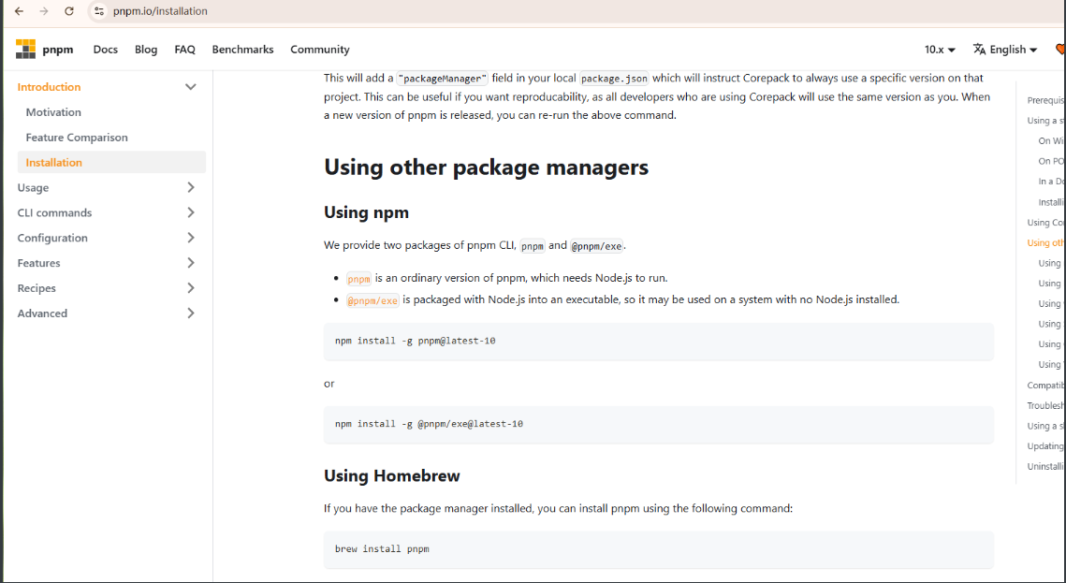Image resolution: width=1066 pixels, height=583 pixels.
Task: Click the "Using Homebrew" heading
Action: 391,475
